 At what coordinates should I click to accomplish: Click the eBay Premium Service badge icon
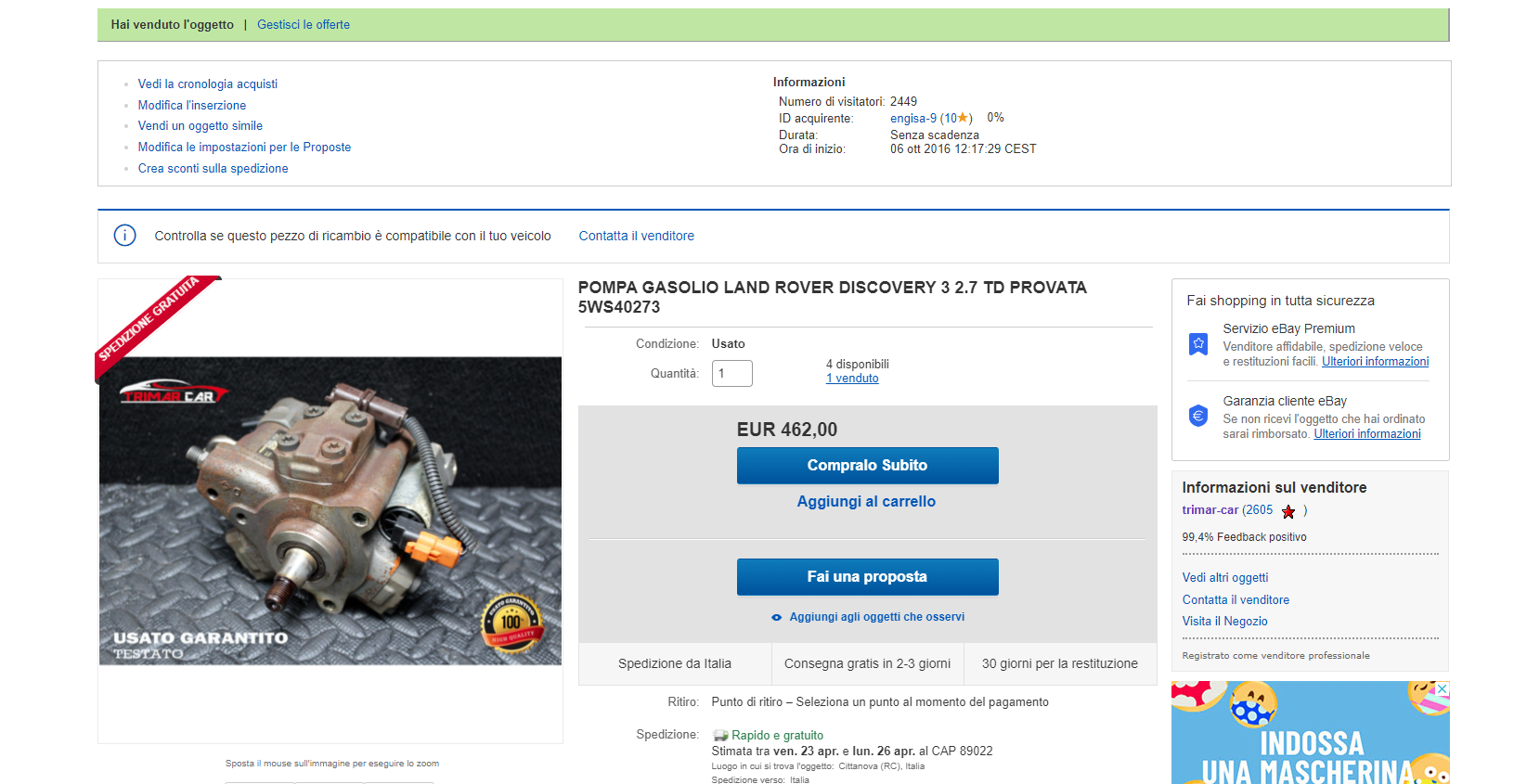tap(1198, 344)
